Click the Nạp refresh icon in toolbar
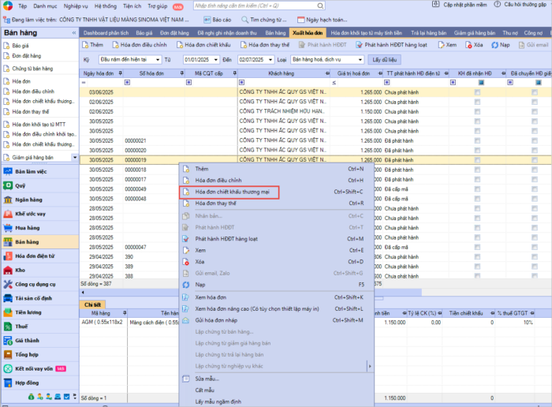552x407 pixels. 494,45
